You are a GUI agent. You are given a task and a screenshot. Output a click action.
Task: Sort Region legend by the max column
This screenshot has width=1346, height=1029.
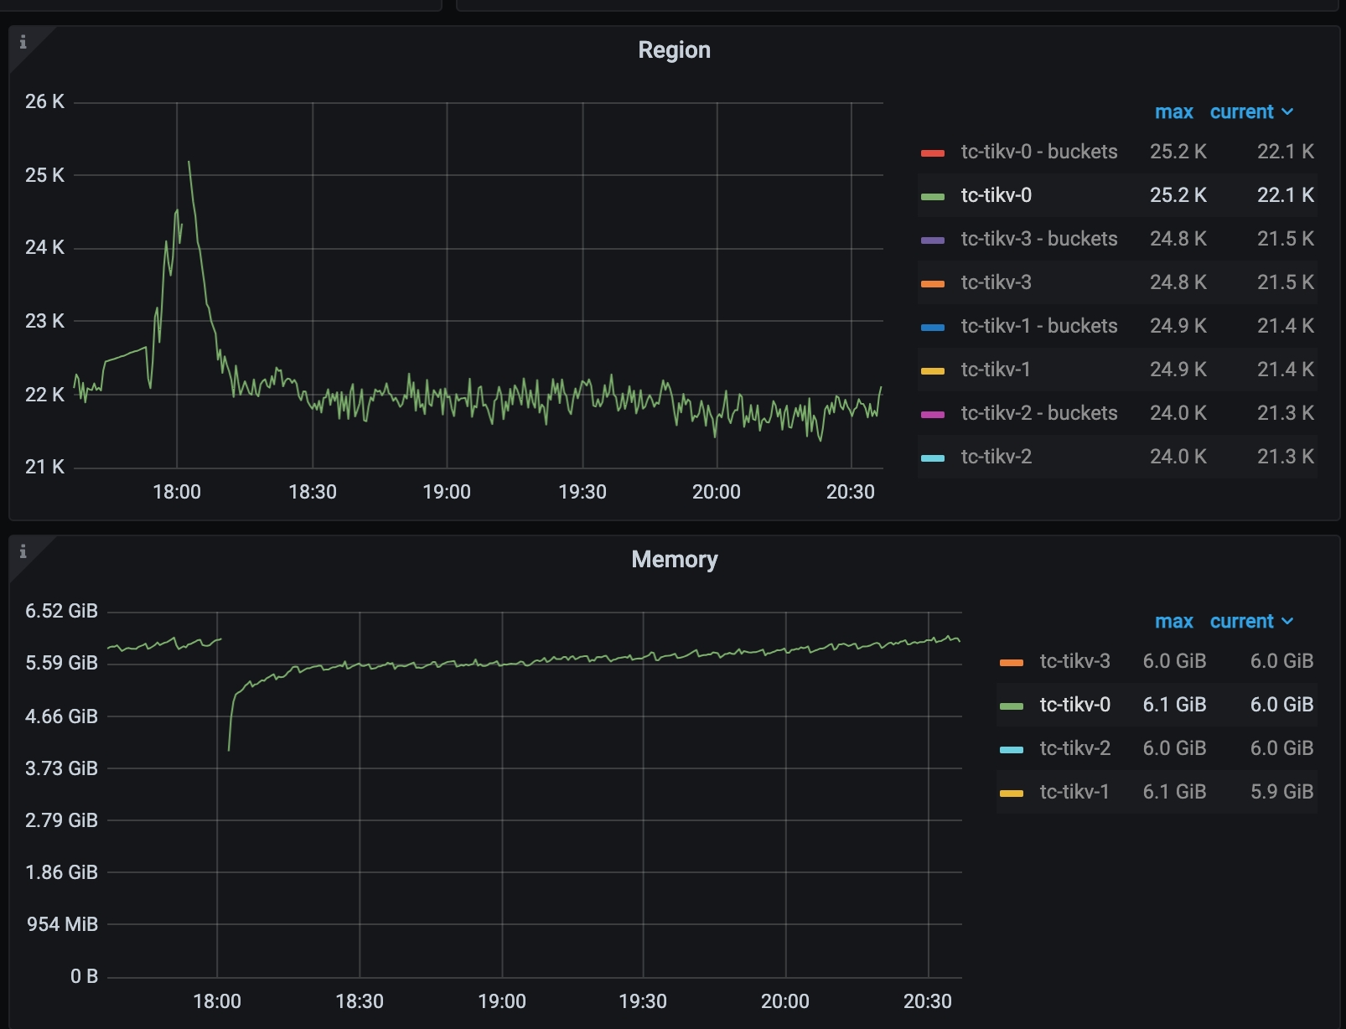pyautogui.click(x=1175, y=111)
